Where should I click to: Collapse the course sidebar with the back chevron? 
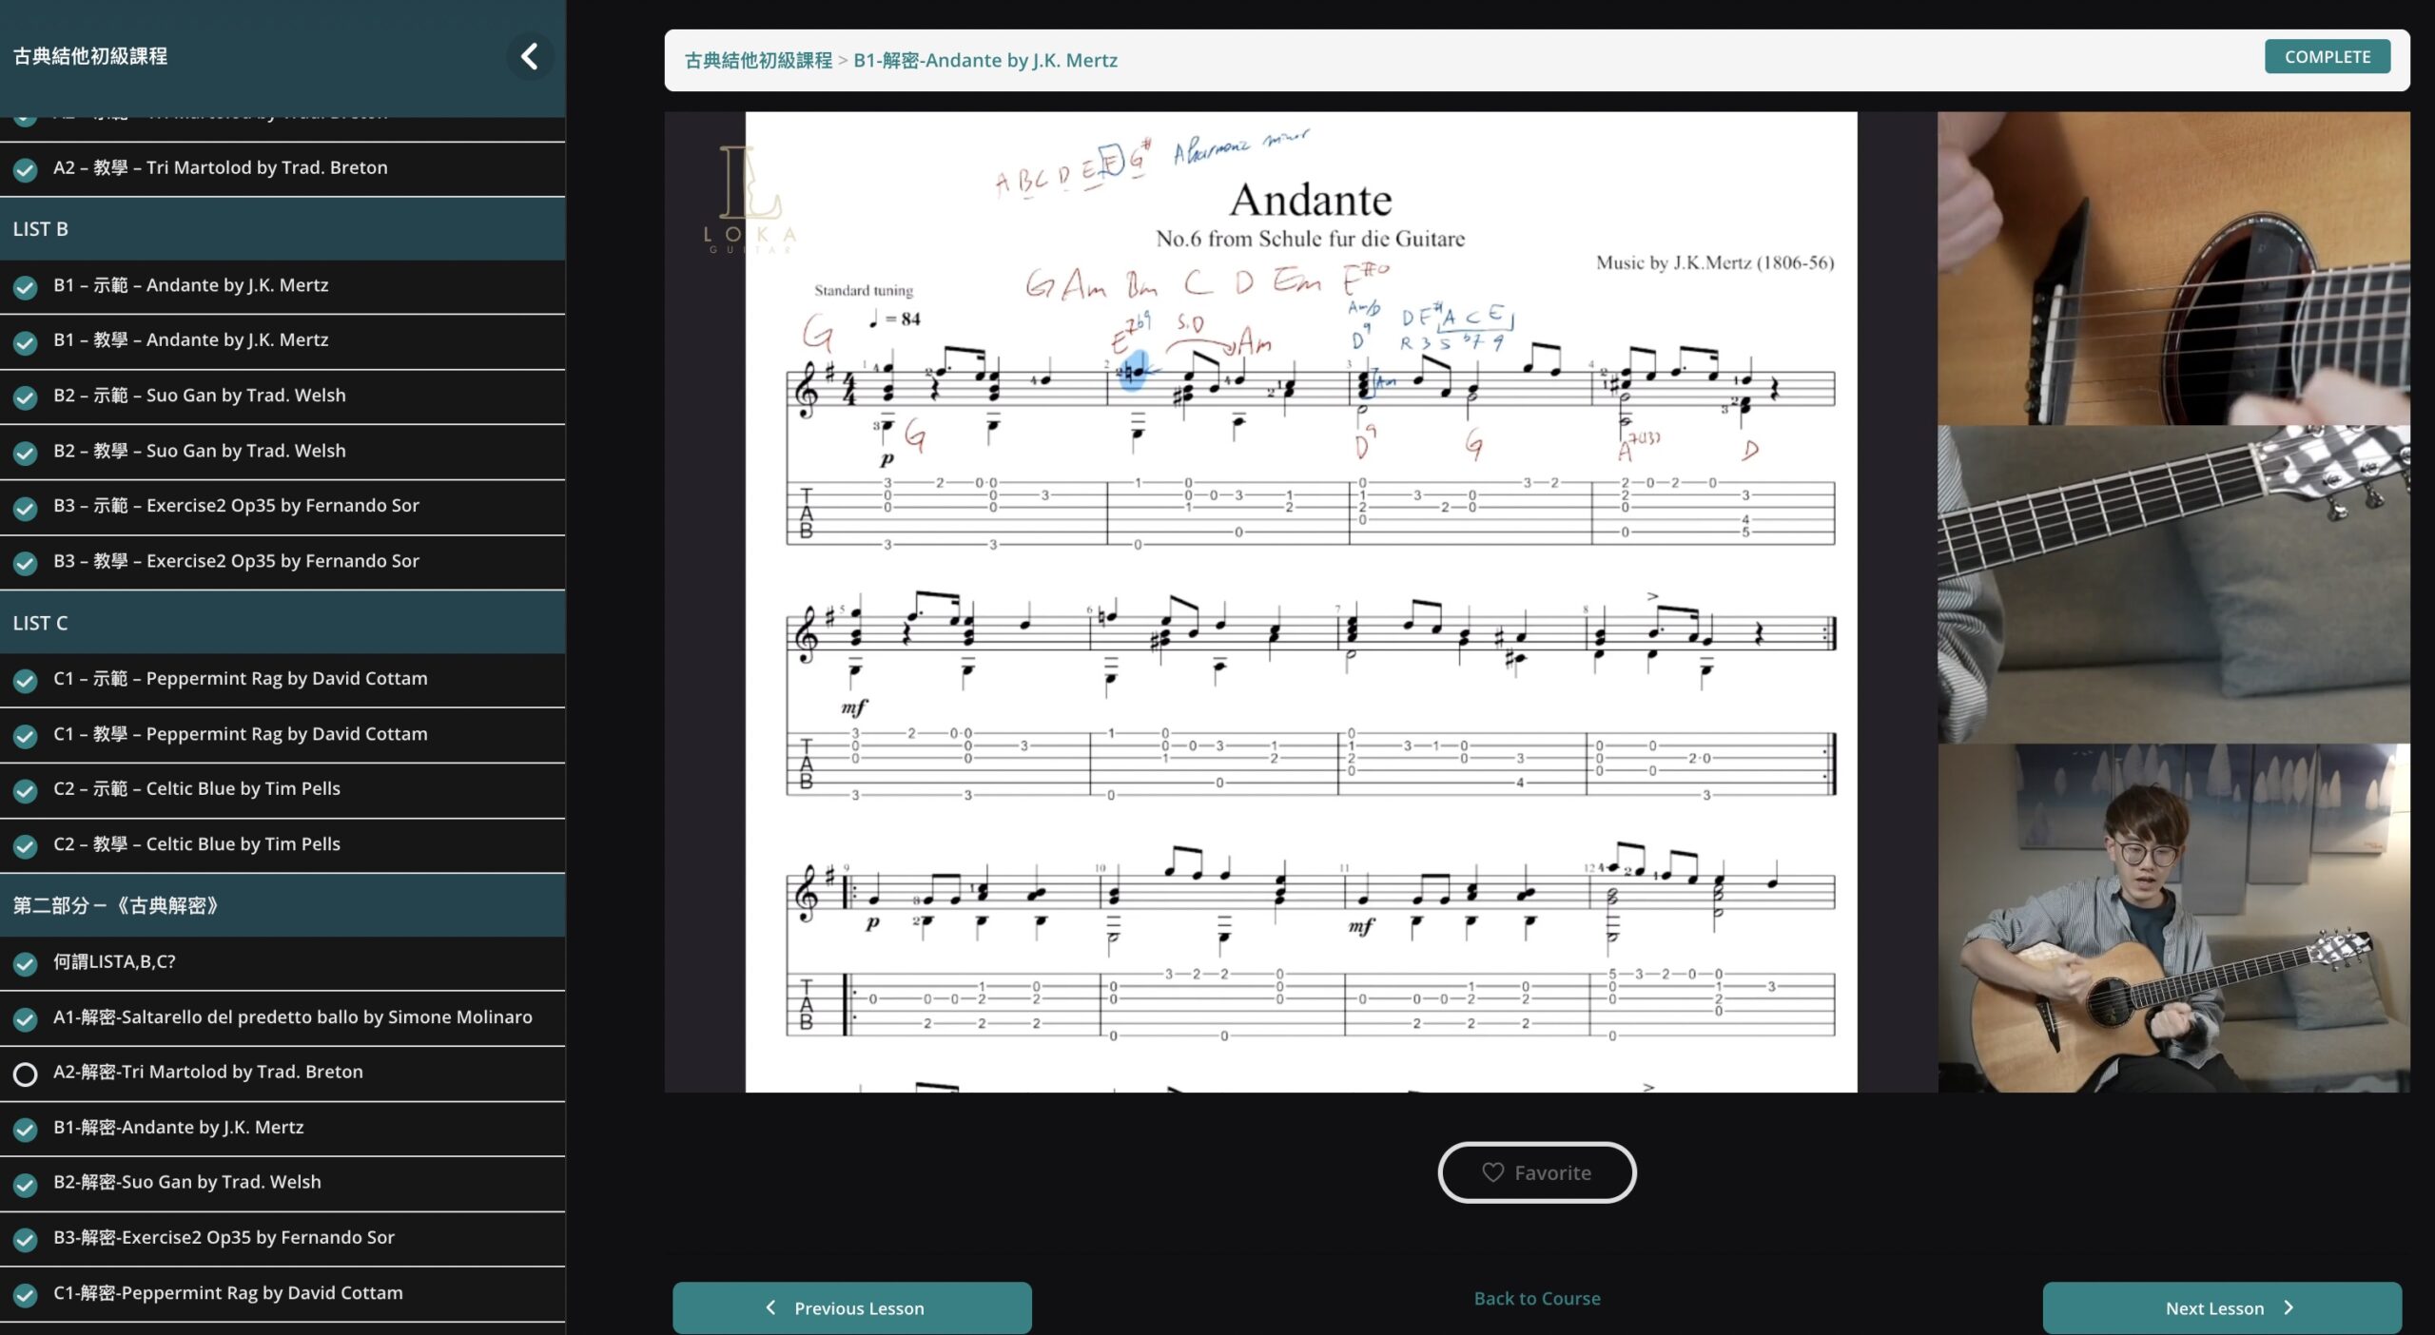[530, 56]
